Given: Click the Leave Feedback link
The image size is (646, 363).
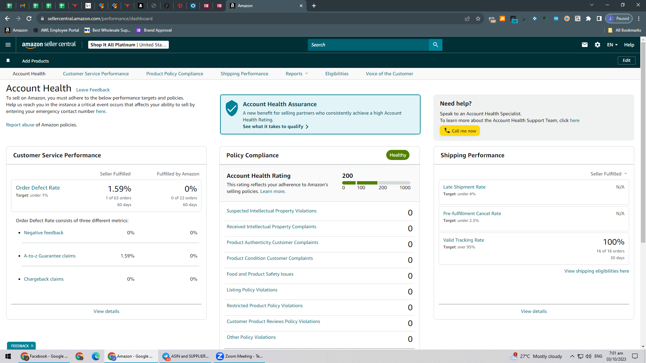Looking at the screenshot, I should coord(93,90).
